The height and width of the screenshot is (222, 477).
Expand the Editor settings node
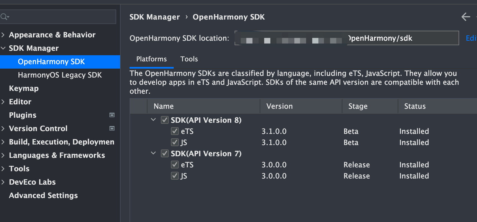(x=3, y=102)
